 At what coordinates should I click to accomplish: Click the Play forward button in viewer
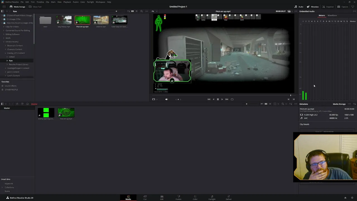coord(222,99)
